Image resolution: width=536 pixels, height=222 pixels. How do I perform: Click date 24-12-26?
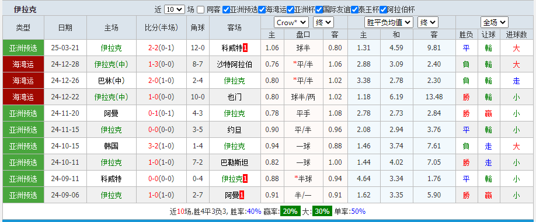tap(65, 81)
